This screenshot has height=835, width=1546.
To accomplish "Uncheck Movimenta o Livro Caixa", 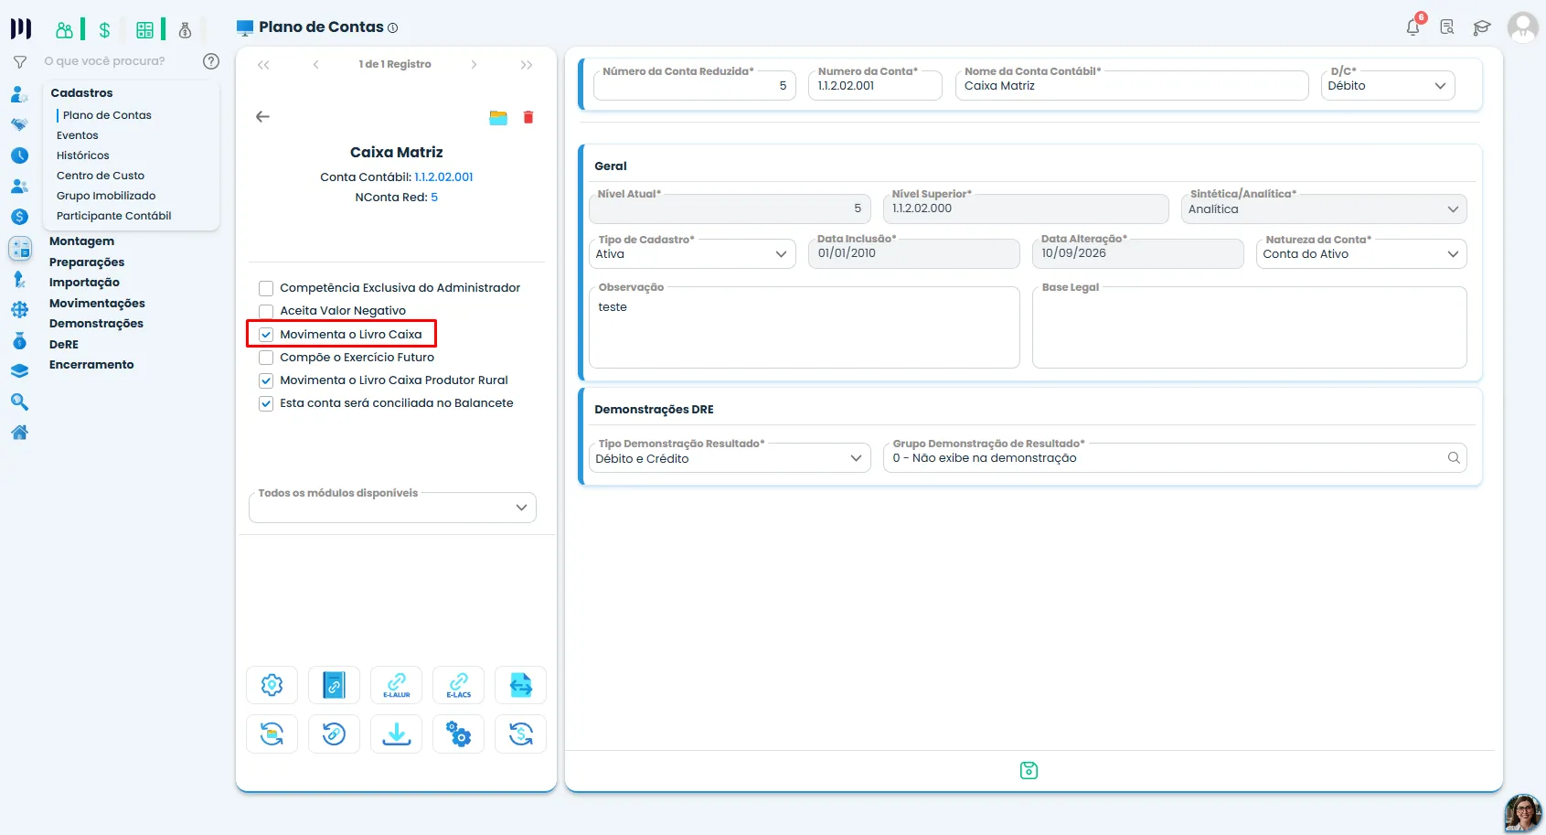I will coord(266,335).
